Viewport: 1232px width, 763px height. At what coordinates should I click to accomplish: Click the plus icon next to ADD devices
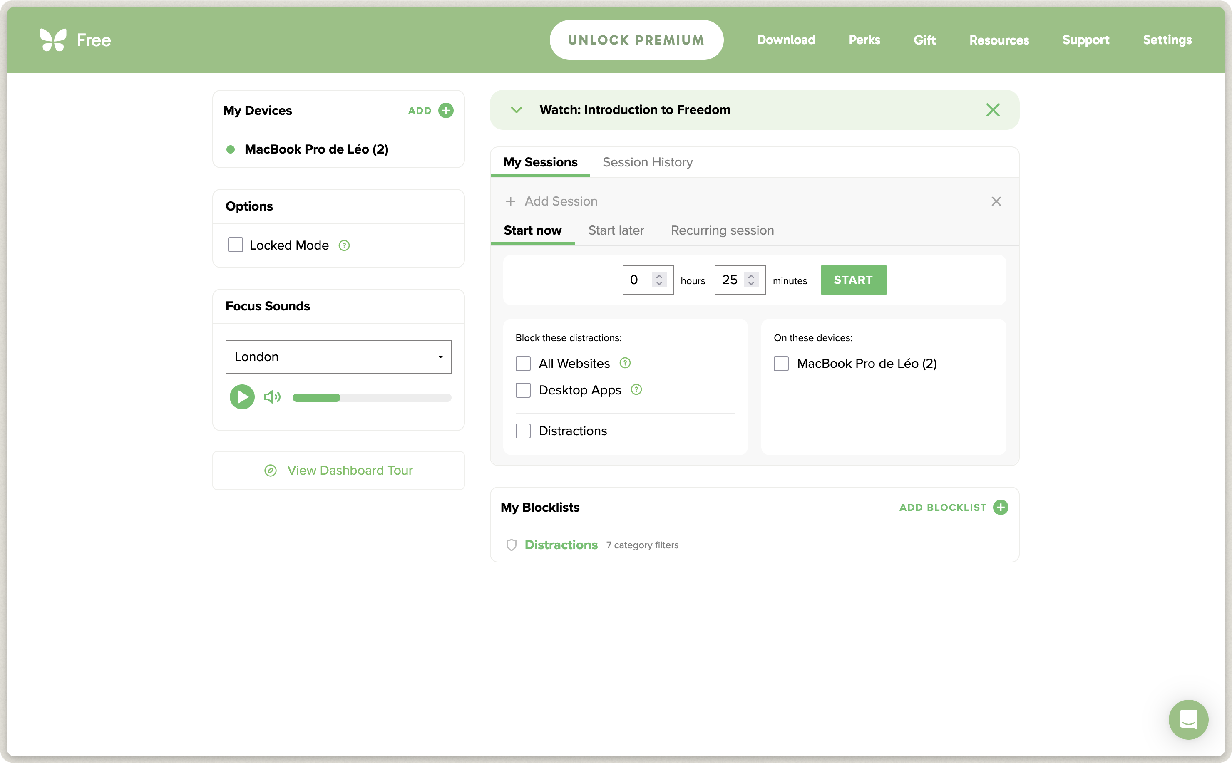coord(446,111)
